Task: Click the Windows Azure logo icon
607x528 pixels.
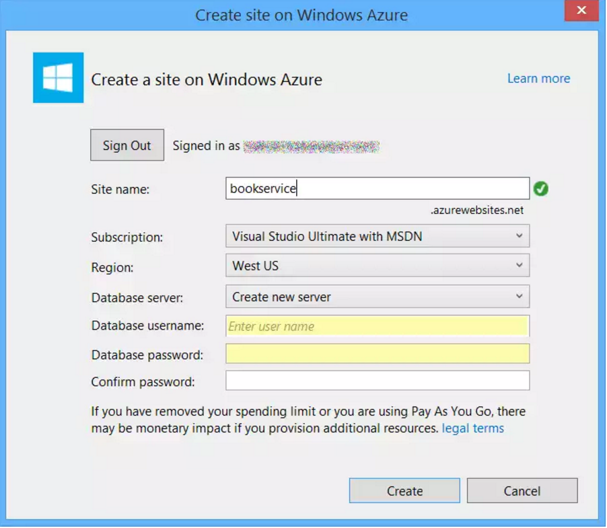Action: tap(58, 78)
